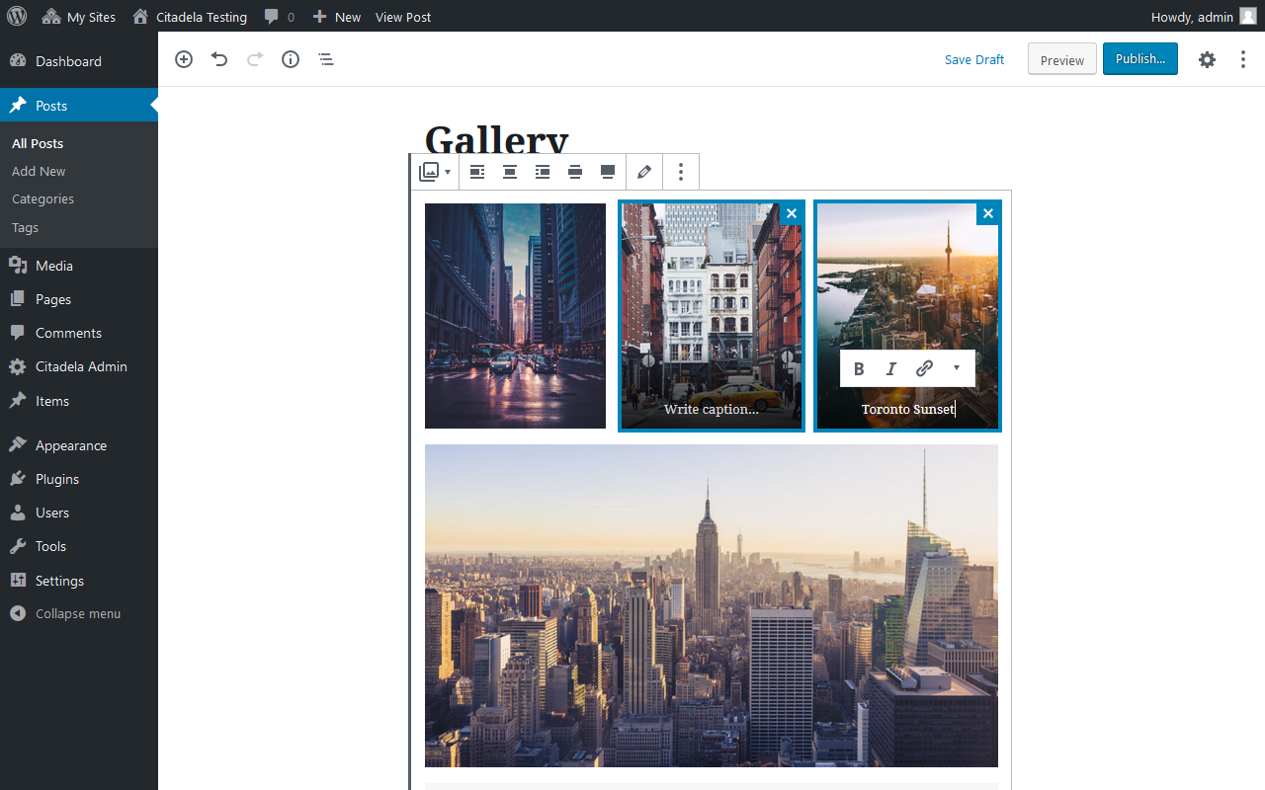Open Tags under Posts
The height and width of the screenshot is (790, 1265).
pos(26,227)
